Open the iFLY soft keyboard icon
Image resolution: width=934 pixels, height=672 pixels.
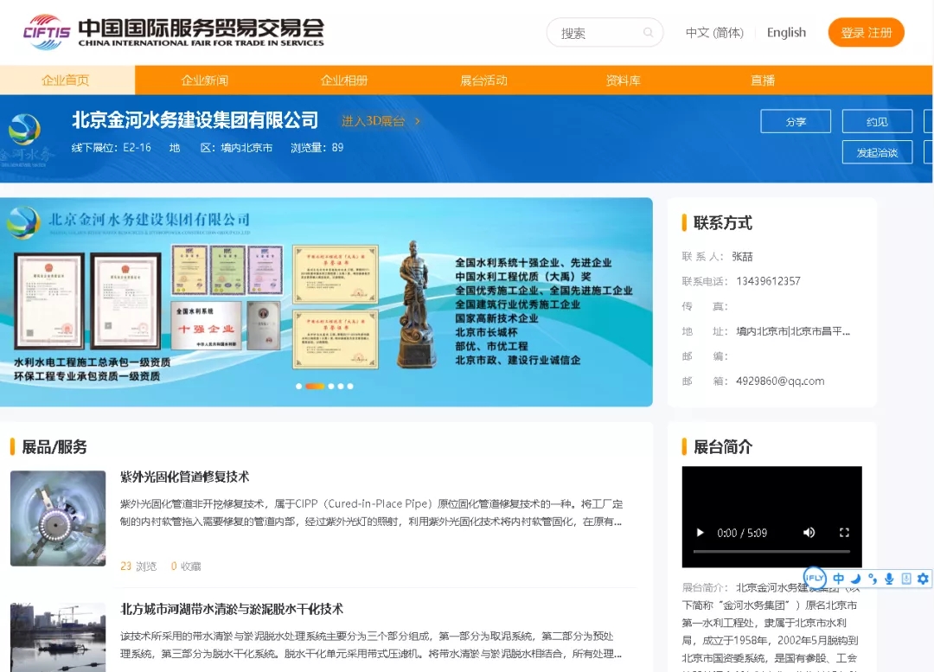pyautogui.click(x=906, y=579)
